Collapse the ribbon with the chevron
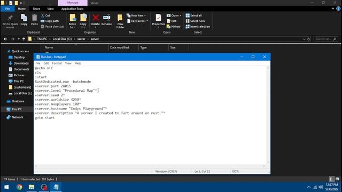 [332, 9]
